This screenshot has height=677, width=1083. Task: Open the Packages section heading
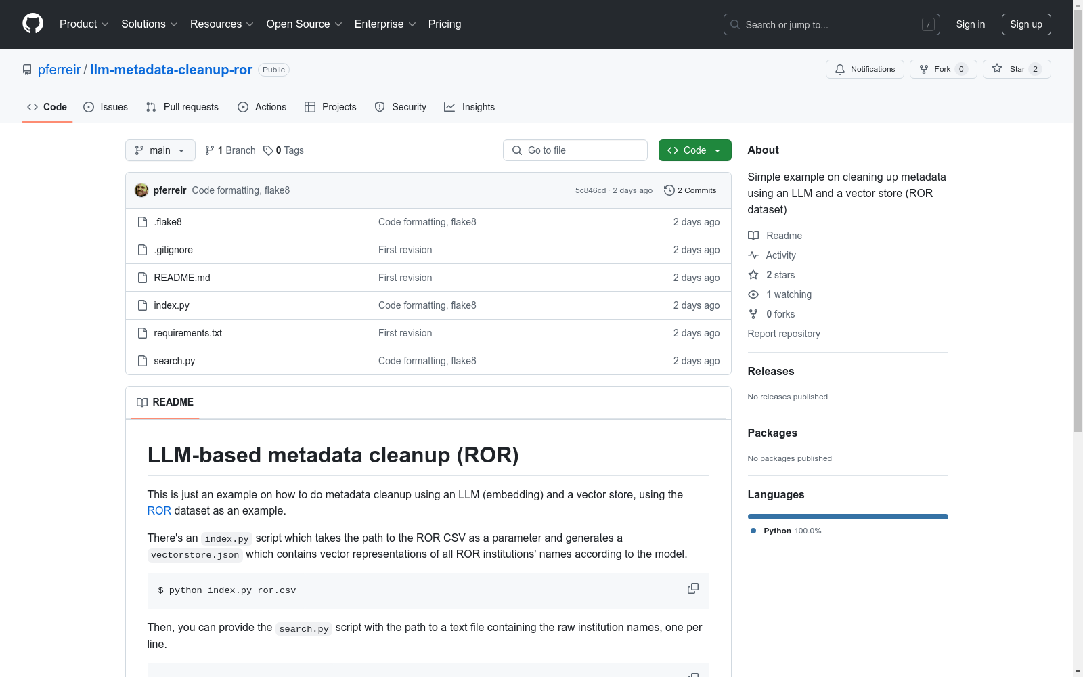[x=772, y=433]
